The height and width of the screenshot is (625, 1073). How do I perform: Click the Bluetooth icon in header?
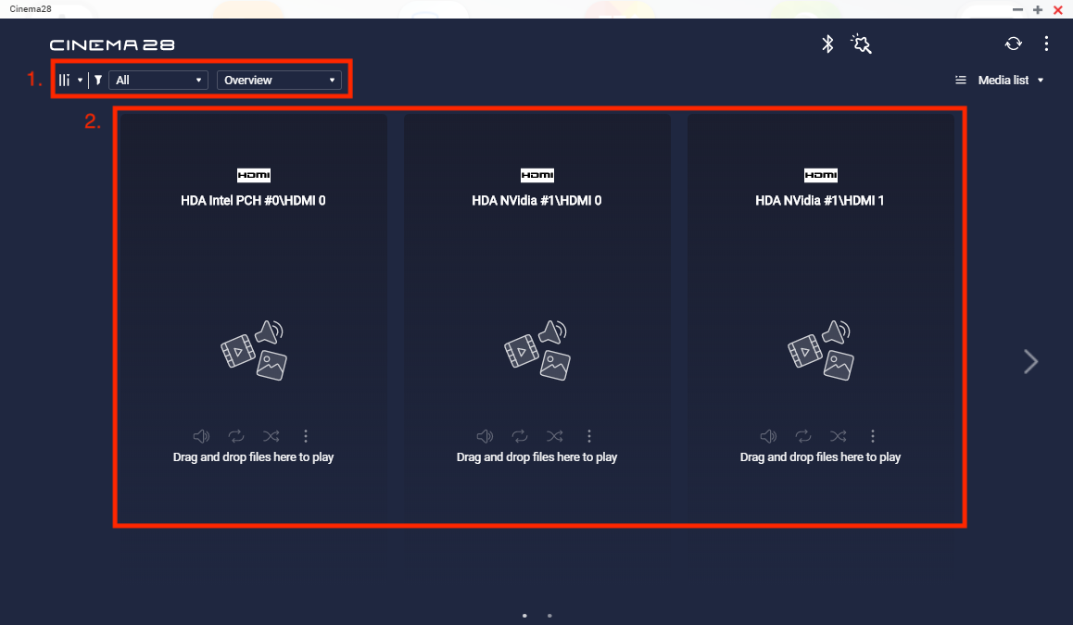(828, 44)
